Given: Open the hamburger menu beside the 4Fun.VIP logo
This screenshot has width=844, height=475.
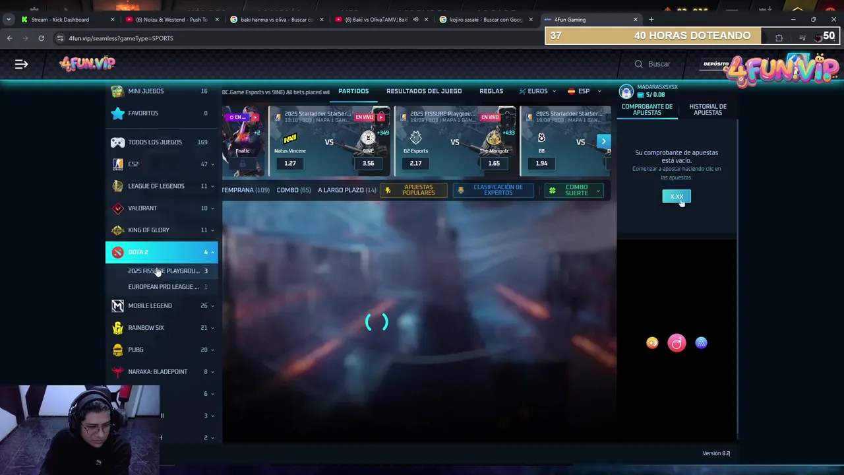Looking at the screenshot, I should click(21, 64).
